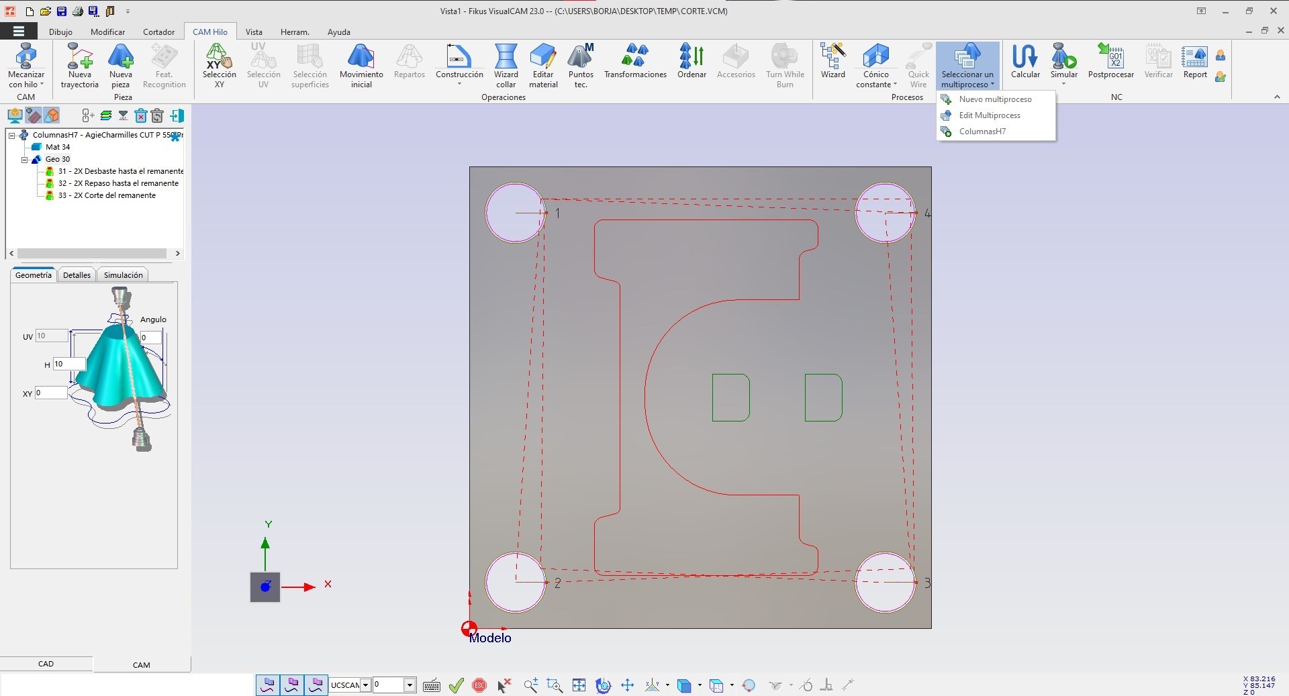
Task: Select the Selección XY tool
Action: click(x=218, y=64)
